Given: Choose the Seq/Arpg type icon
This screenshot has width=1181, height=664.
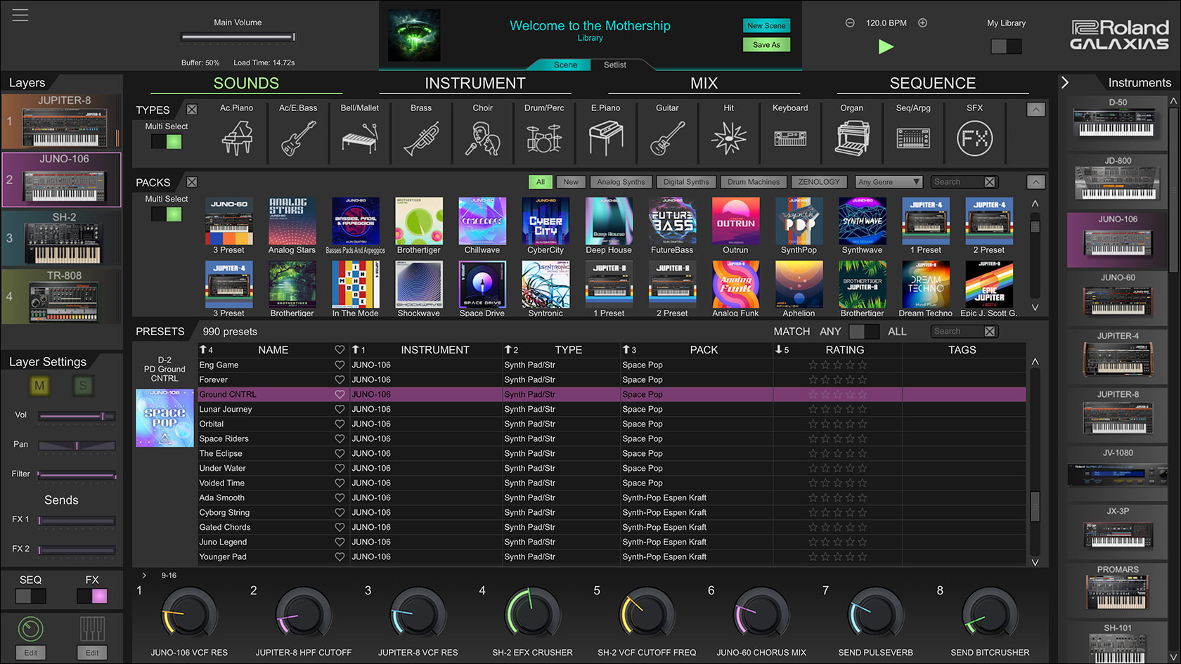Looking at the screenshot, I should tap(913, 138).
